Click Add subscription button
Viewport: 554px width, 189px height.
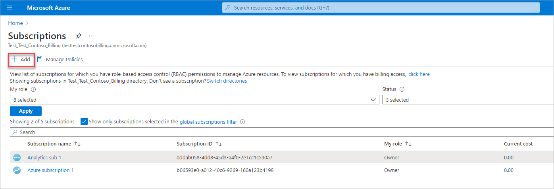click(x=21, y=59)
